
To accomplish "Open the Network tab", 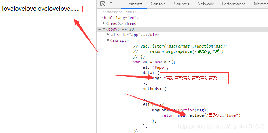I will tap(205, 4).
